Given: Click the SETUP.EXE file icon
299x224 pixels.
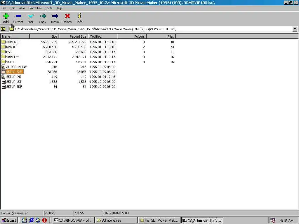Looking at the screenshot, I should point(3,71).
